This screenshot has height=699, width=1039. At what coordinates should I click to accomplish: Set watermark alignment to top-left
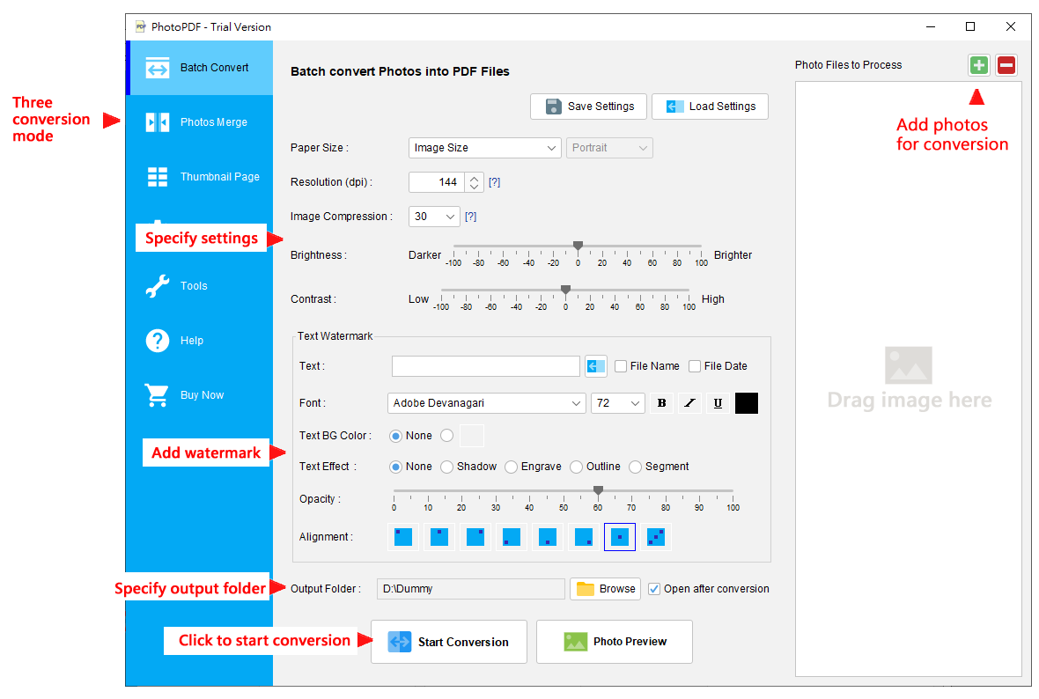[403, 537]
